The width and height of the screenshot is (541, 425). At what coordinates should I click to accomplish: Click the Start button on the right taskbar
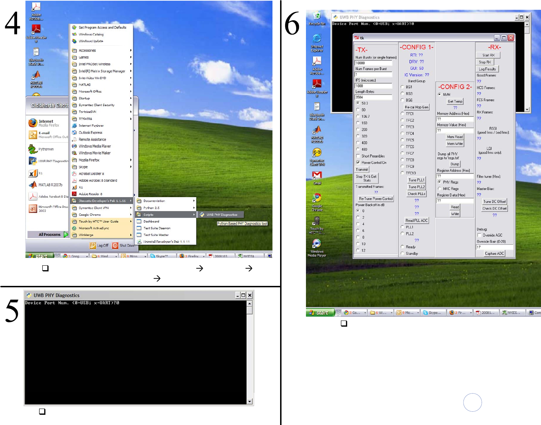click(320, 312)
